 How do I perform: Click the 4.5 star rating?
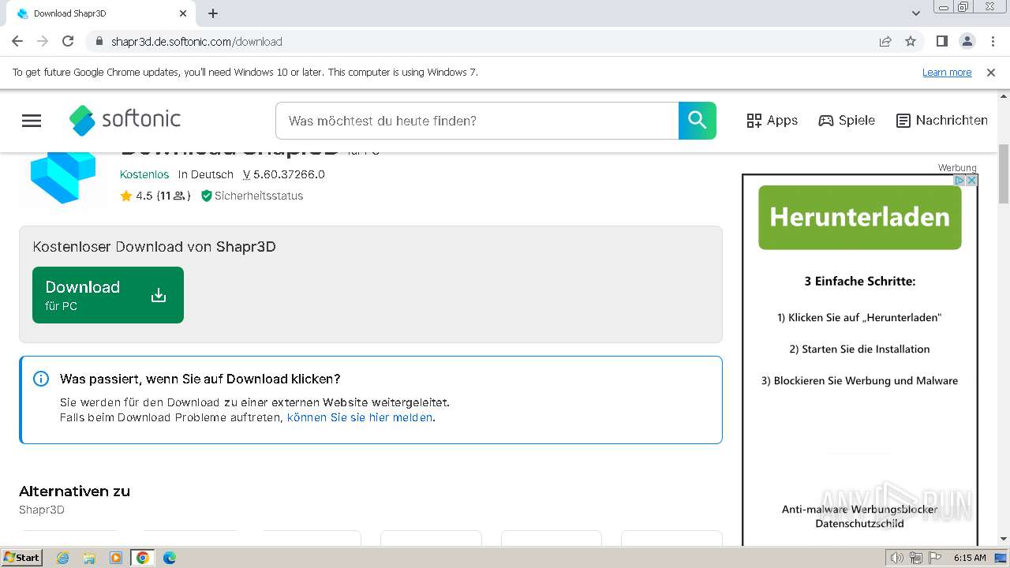point(155,196)
